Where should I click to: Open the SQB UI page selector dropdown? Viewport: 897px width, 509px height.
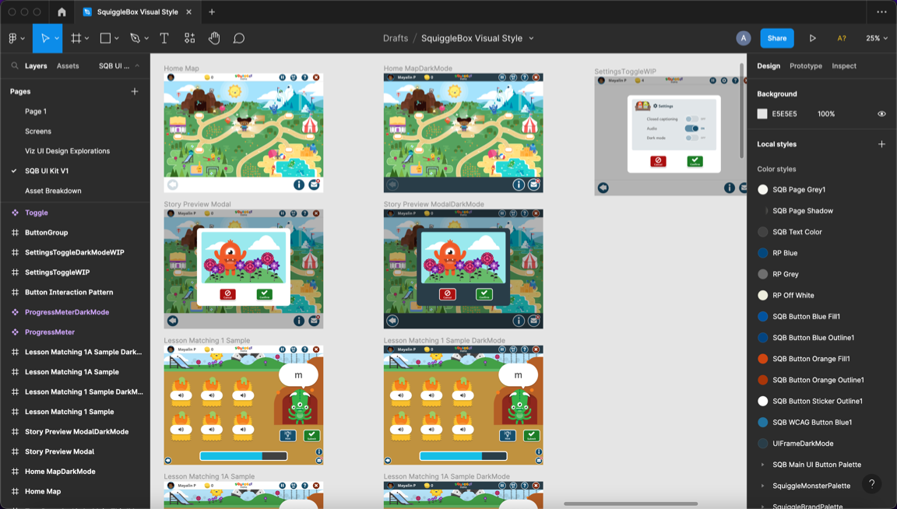click(119, 66)
